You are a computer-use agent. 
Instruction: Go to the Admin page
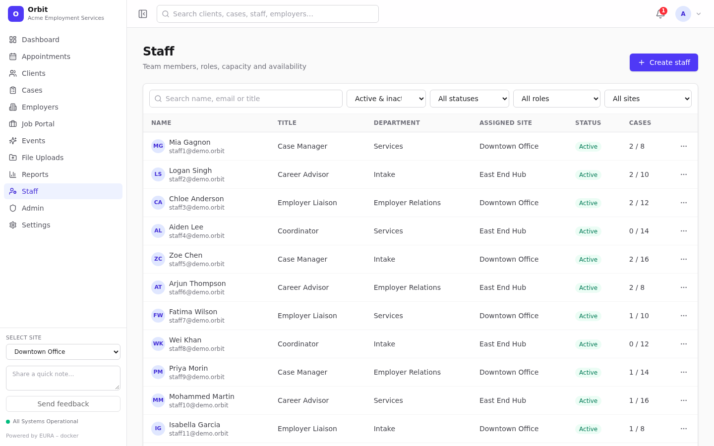pyautogui.click(x=63, y=208)
